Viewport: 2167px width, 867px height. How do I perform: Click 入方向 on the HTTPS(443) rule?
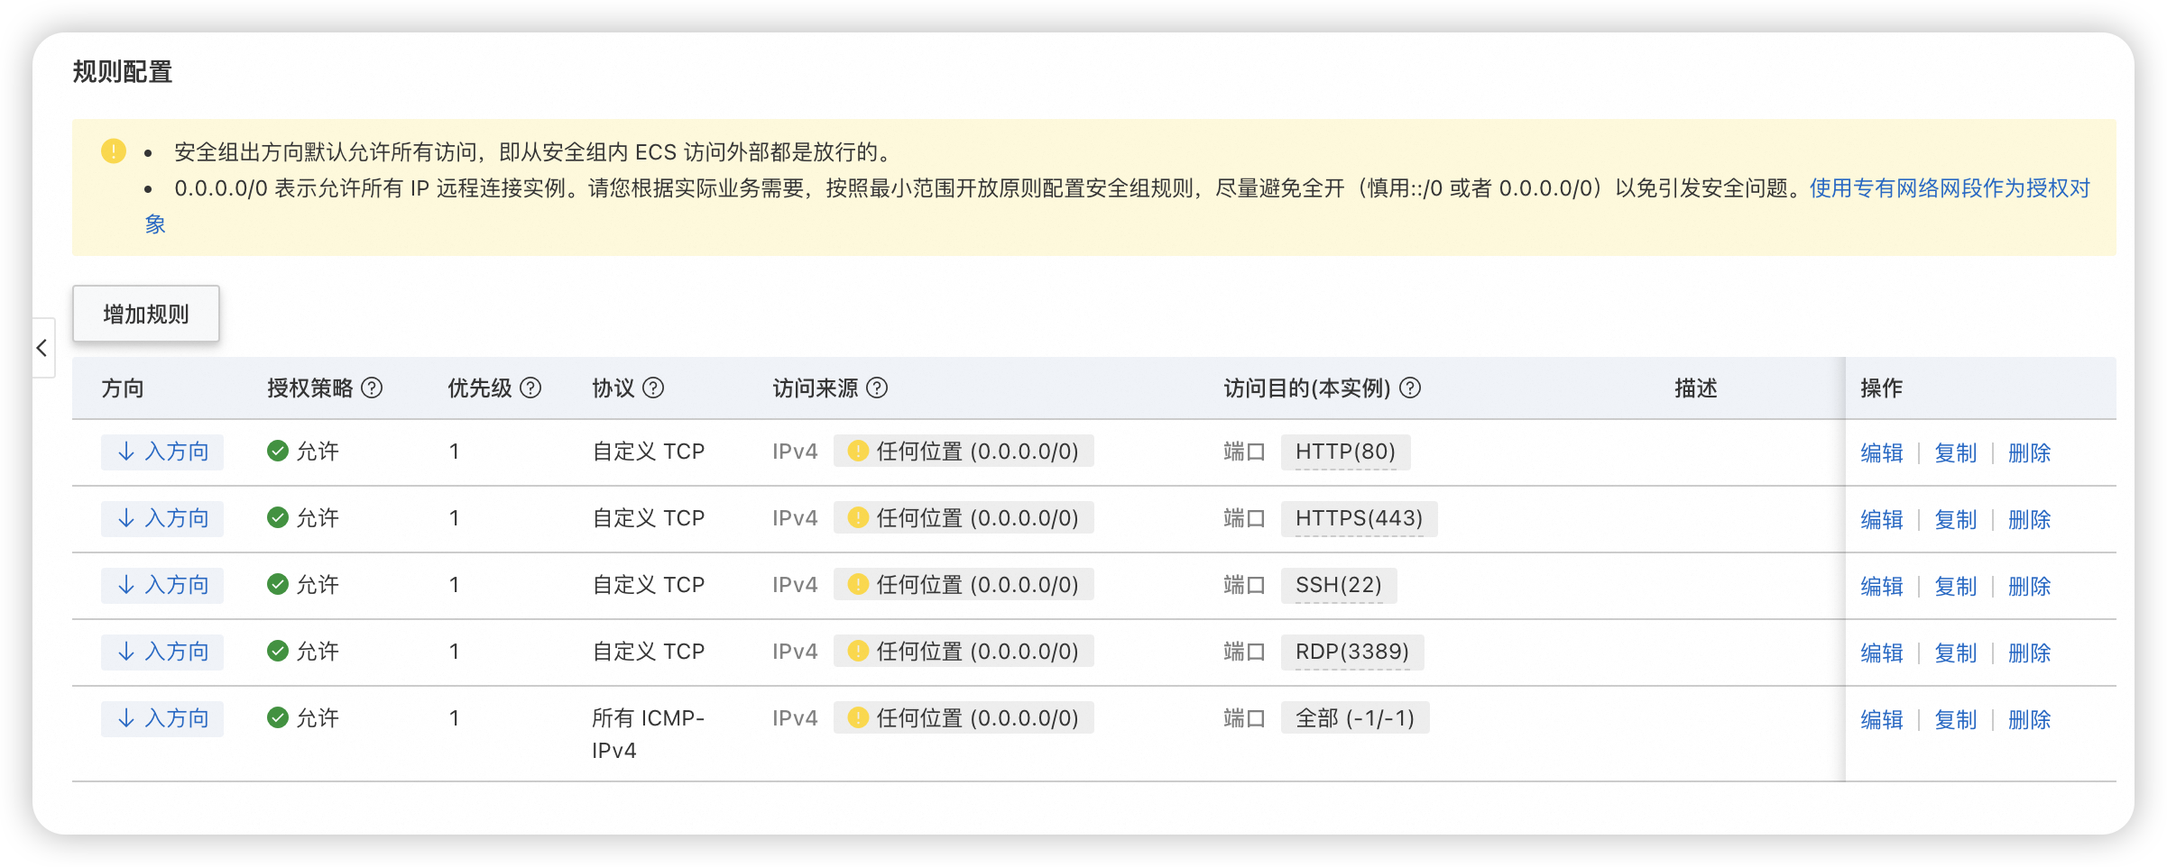coord(161,518)
